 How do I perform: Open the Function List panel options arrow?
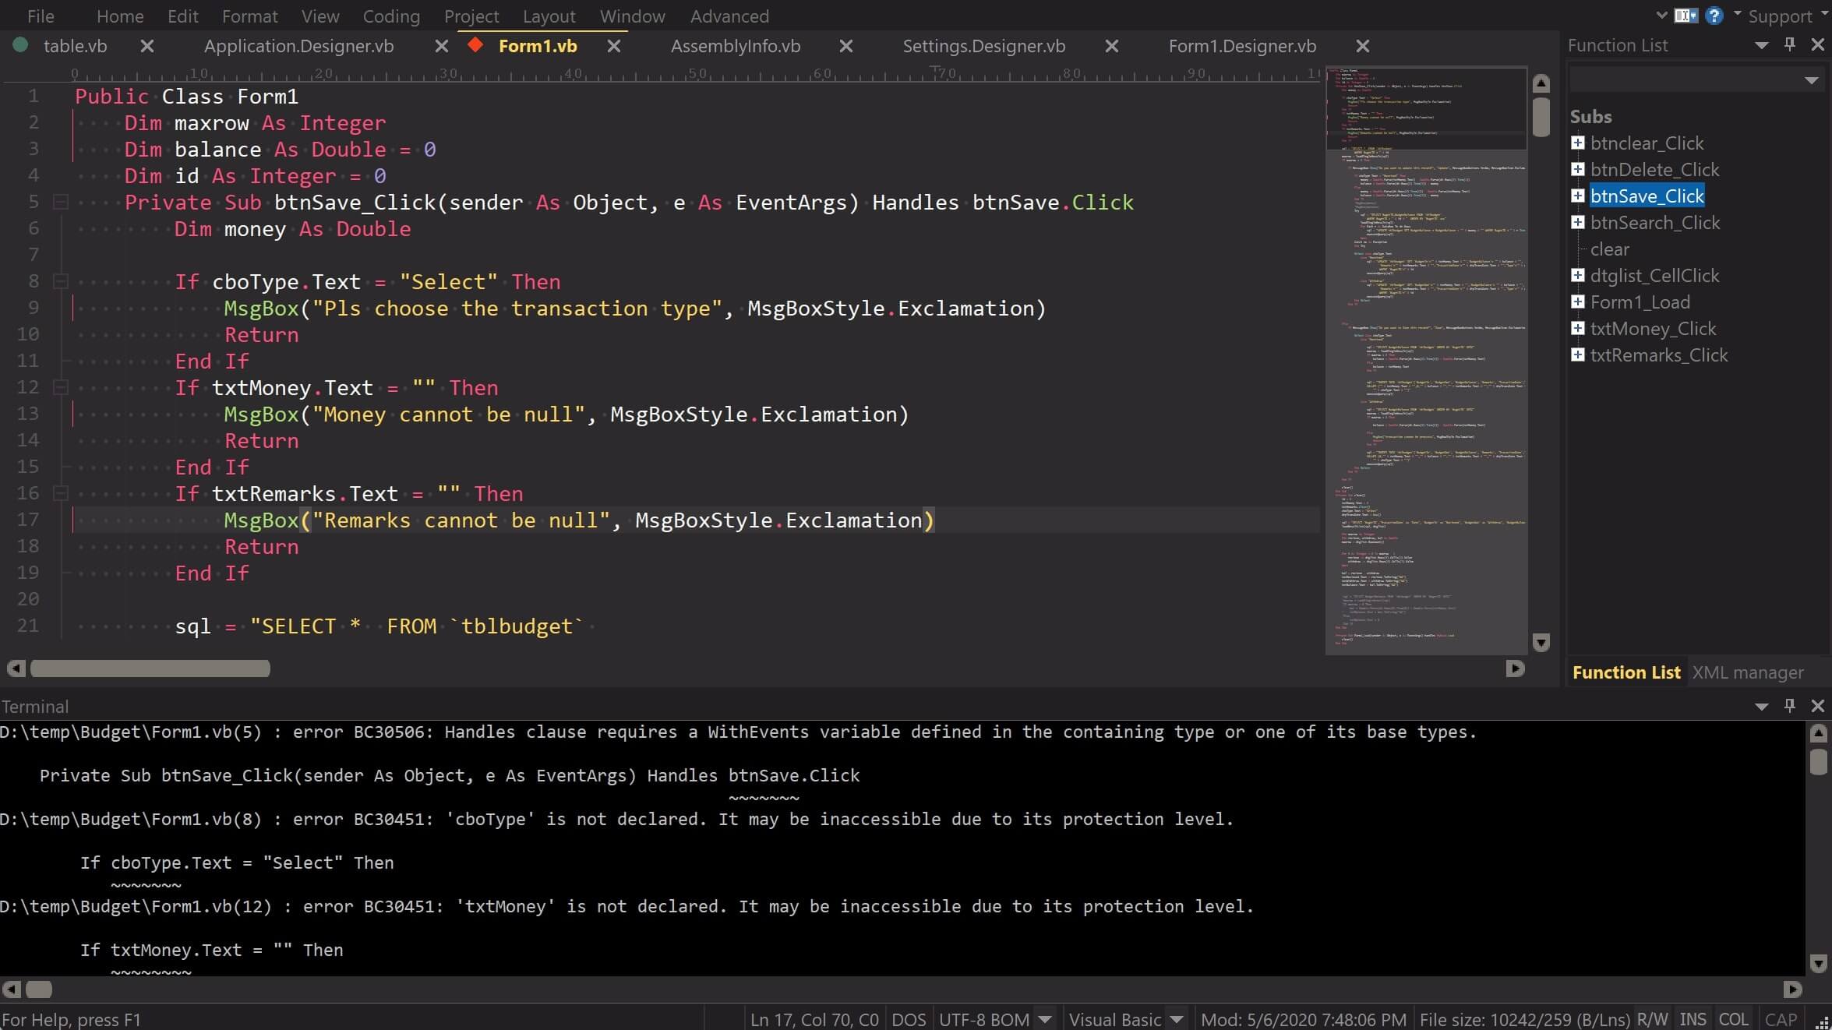click(1761, 46)
